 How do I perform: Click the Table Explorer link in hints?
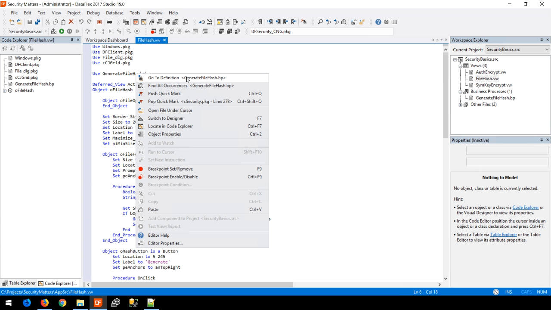(x=503, y=235)
